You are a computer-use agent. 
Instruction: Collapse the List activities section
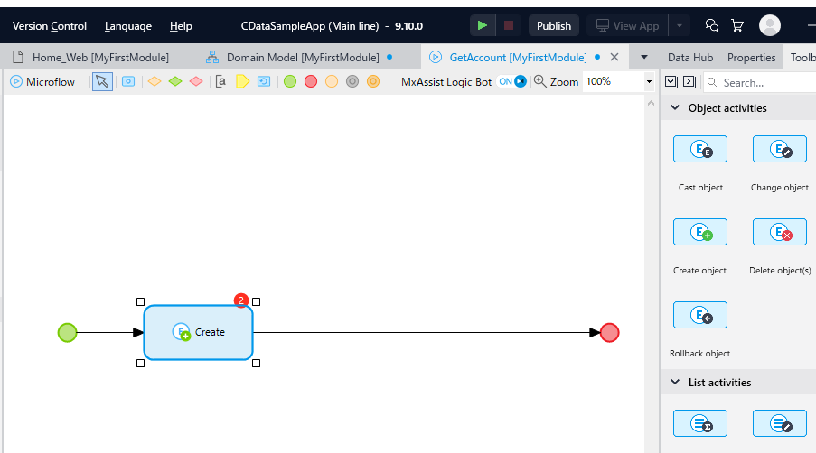pyautogui.click(x=675, y=382)
